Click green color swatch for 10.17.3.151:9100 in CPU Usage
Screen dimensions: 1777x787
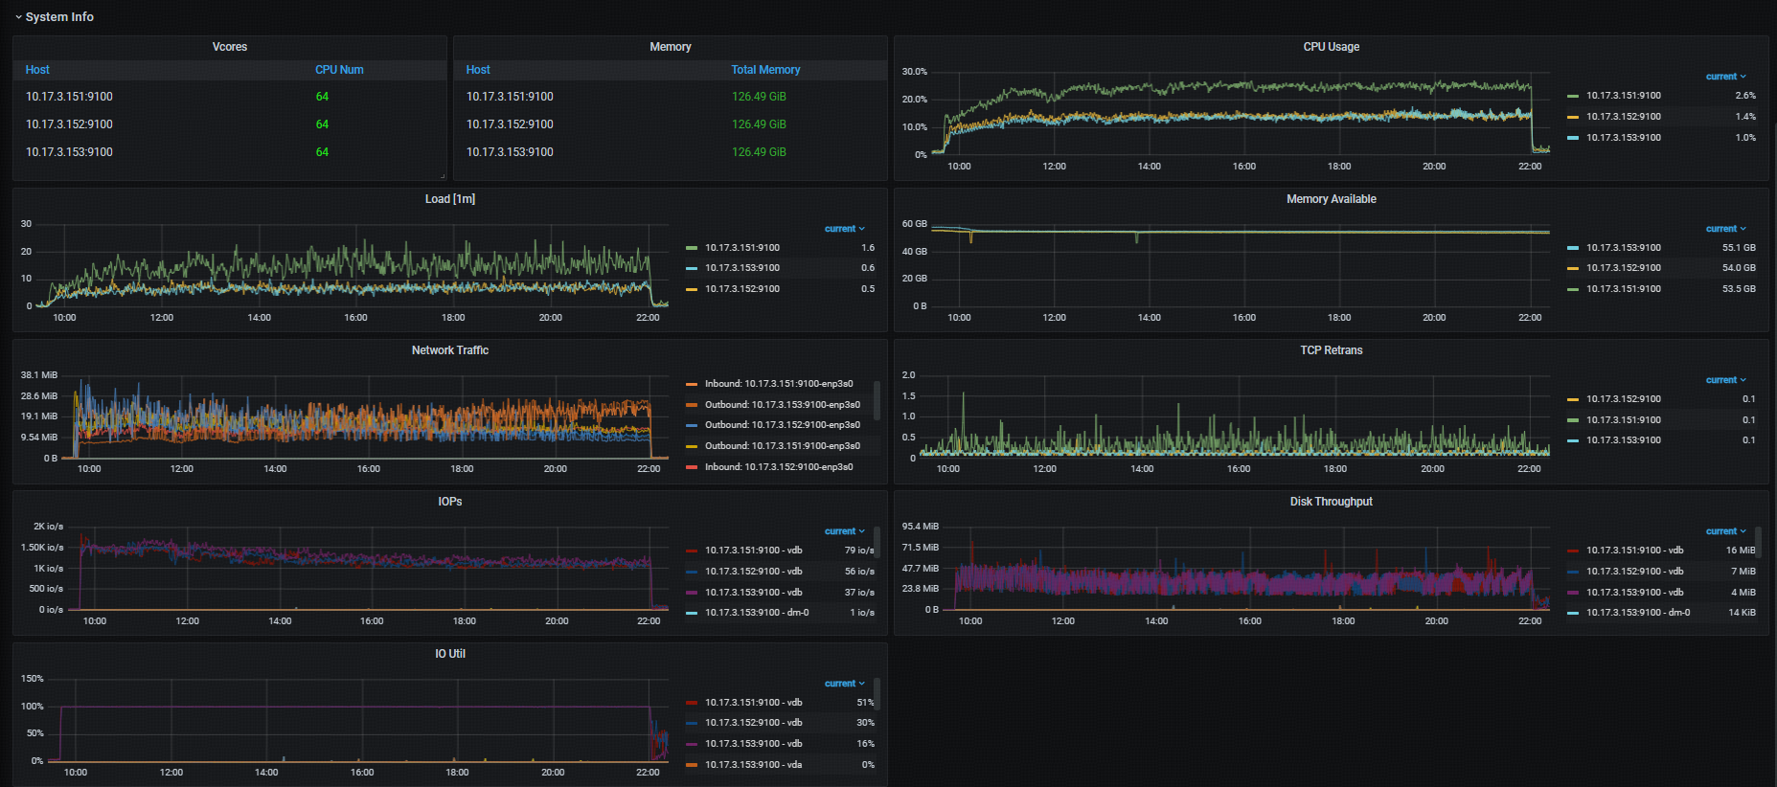(x=1573, y=96)
